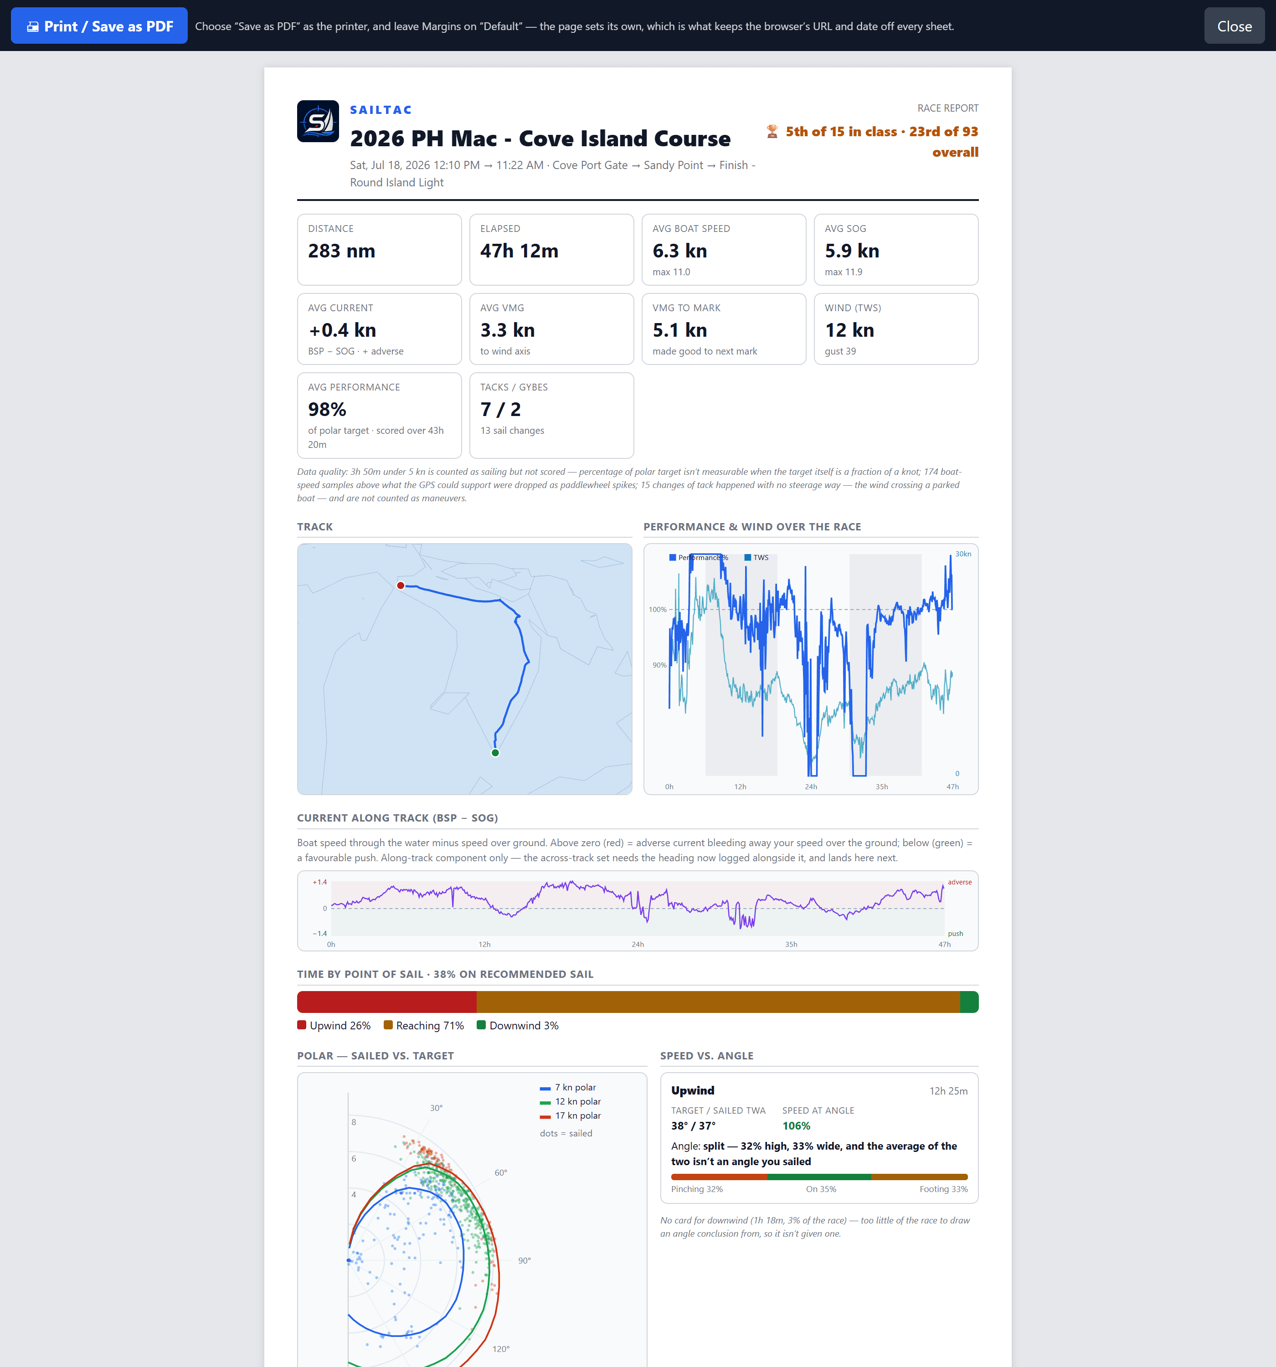Image resolution: width=1276 pixels, height=1367 pixels.
Task: Click the Reaching segment of point-of-sail bar
Action: pyautogui.click(x=717, y=1002)
